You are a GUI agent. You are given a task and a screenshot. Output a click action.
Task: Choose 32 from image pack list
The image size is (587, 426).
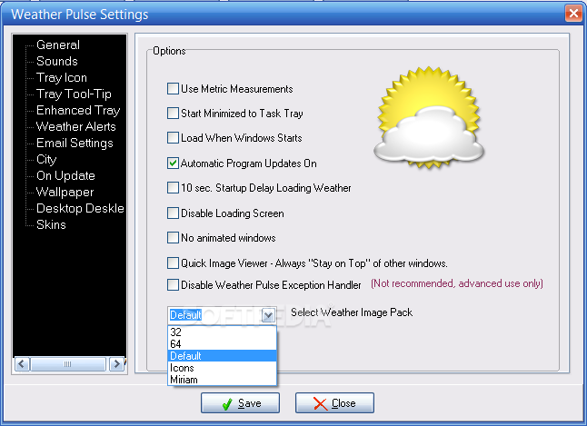[222, 332]
